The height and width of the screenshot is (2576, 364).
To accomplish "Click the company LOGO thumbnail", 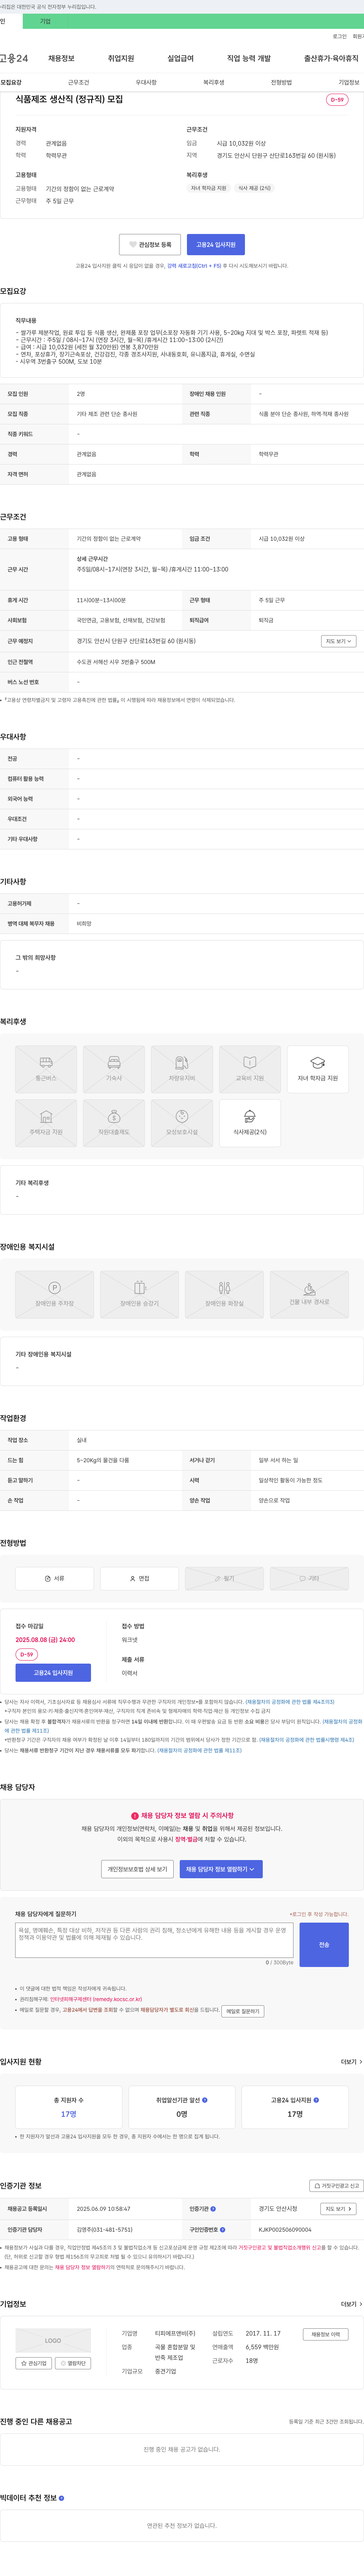I will (x=53, y=2340).
